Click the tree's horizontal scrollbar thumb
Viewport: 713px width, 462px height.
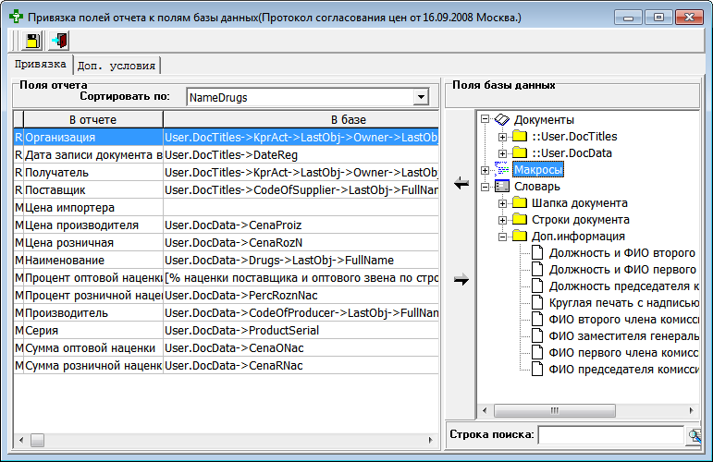point(554,408)
